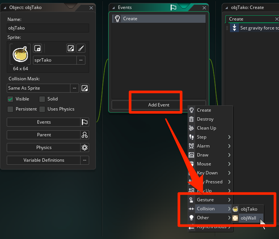The width and height of the screenshot is (279, 239).
Task: Click the flag icon beside Events button
Action: pos(85,122)
